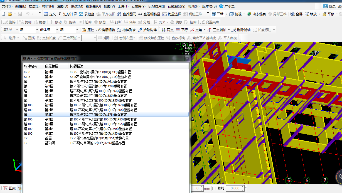Click 平行 parallel axis tool
This screenshot has height=193, width=342.
[x=181, y=30]
